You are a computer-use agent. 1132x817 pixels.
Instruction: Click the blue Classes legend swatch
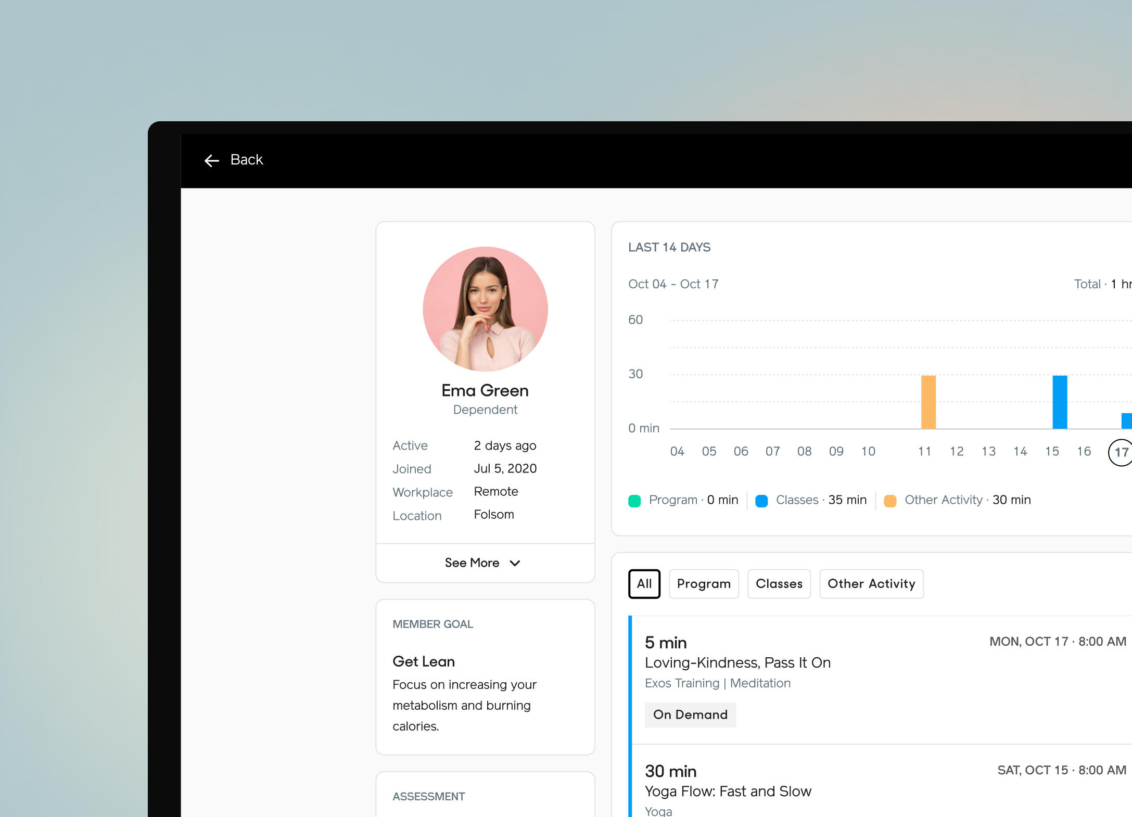click(x=761, y=501)
